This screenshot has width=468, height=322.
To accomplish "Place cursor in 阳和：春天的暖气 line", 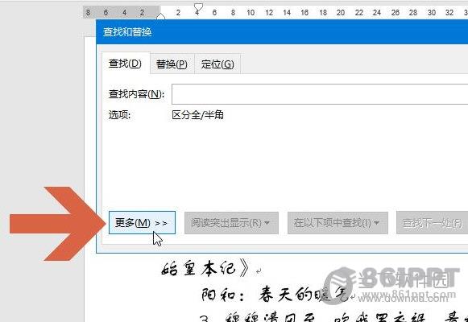I will [x=275, y=295].
